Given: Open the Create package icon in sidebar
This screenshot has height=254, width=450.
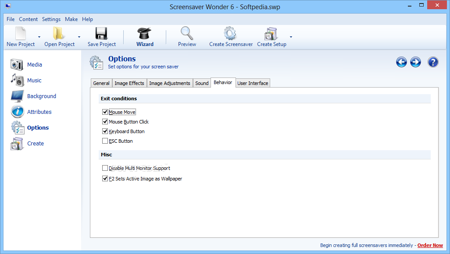Looking at the screenshot, I should (x=17, y=144).
